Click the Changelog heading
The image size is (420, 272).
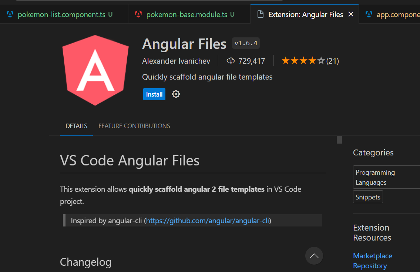click(86, 262)
